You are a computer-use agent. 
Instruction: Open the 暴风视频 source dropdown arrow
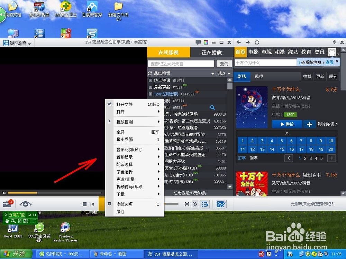click(x=212, y=74)
